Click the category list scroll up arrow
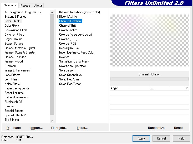This screenshot has width=193, height=144. tap(52, 12)
